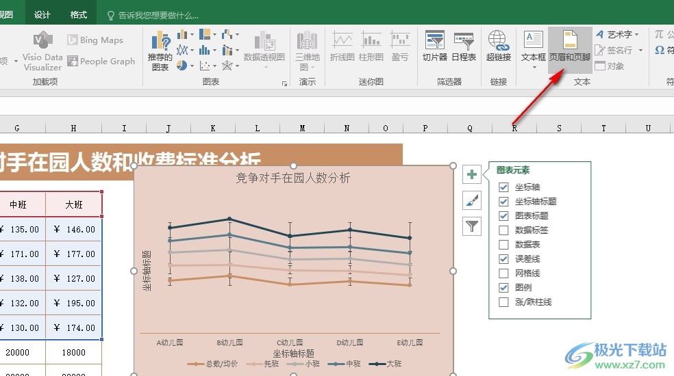Switch to the 设计 (Design) tab
The height and width of the screenshot is (376, 674).
42,14
